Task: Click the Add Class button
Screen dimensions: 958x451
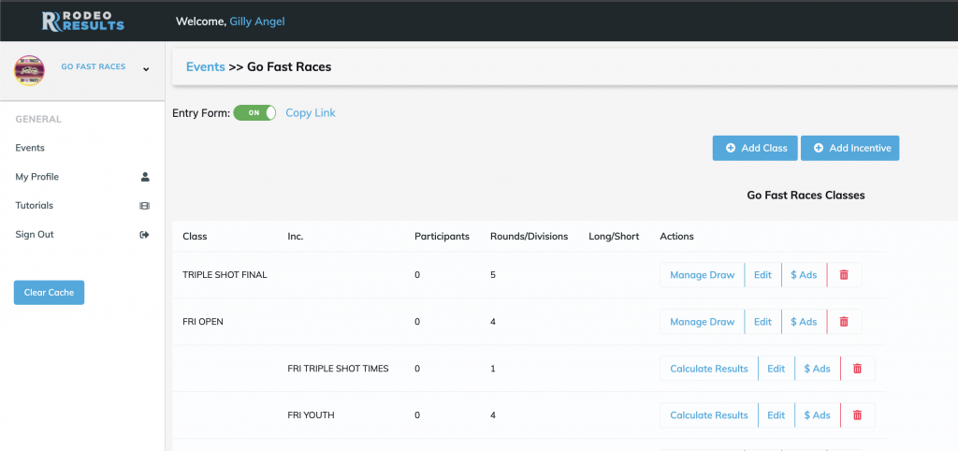Action: (755, 148)
